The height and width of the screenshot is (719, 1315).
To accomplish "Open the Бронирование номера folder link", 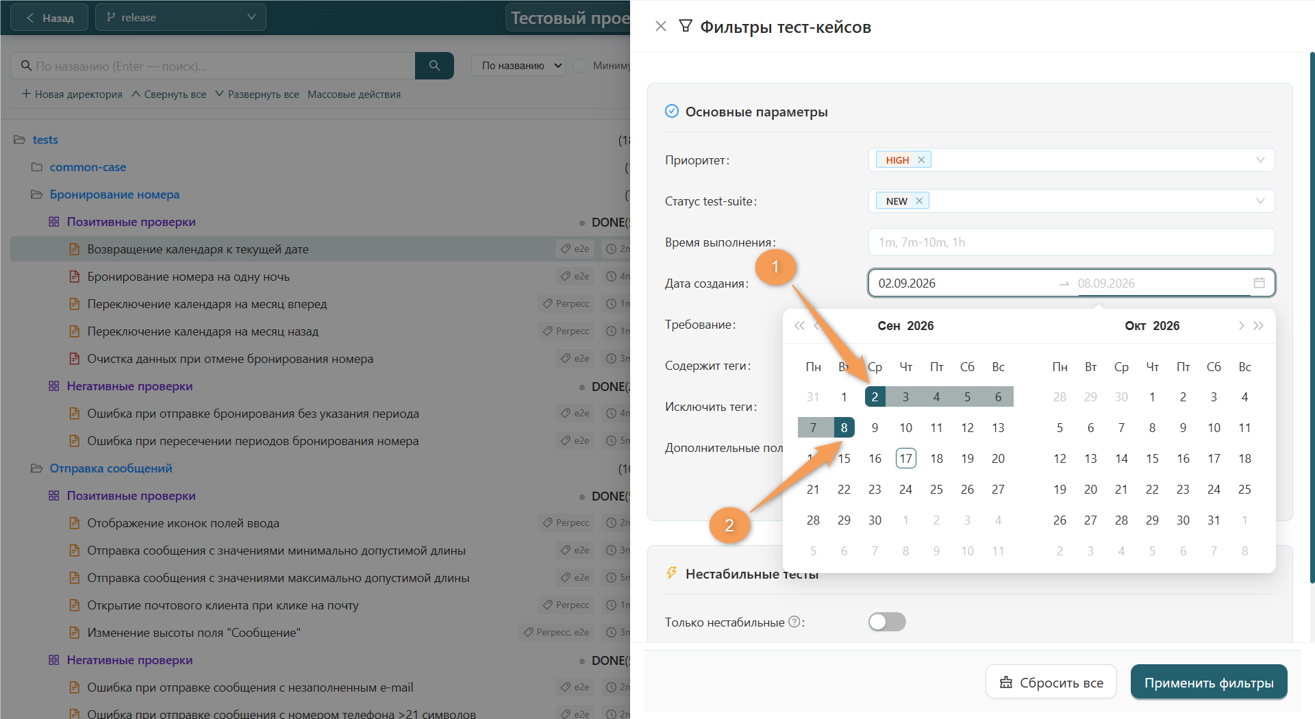I will (x=114, y=194).
